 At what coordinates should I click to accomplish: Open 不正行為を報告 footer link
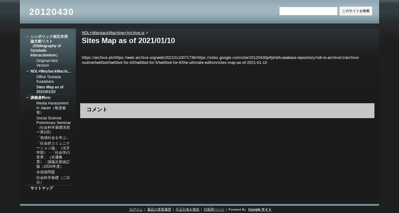[187, 210]
